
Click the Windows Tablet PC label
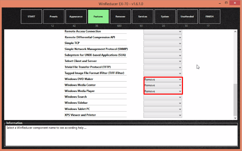[x=77, y=109]
